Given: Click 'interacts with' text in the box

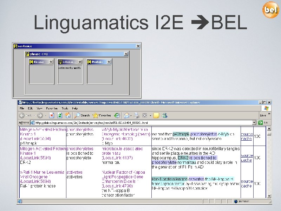Looking at the screenshot, I should pos(70,68).
